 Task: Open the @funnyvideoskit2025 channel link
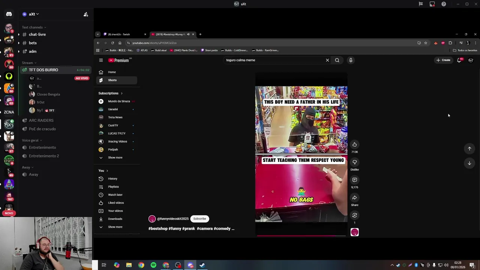pyautogui.click(x=173, y=219)
